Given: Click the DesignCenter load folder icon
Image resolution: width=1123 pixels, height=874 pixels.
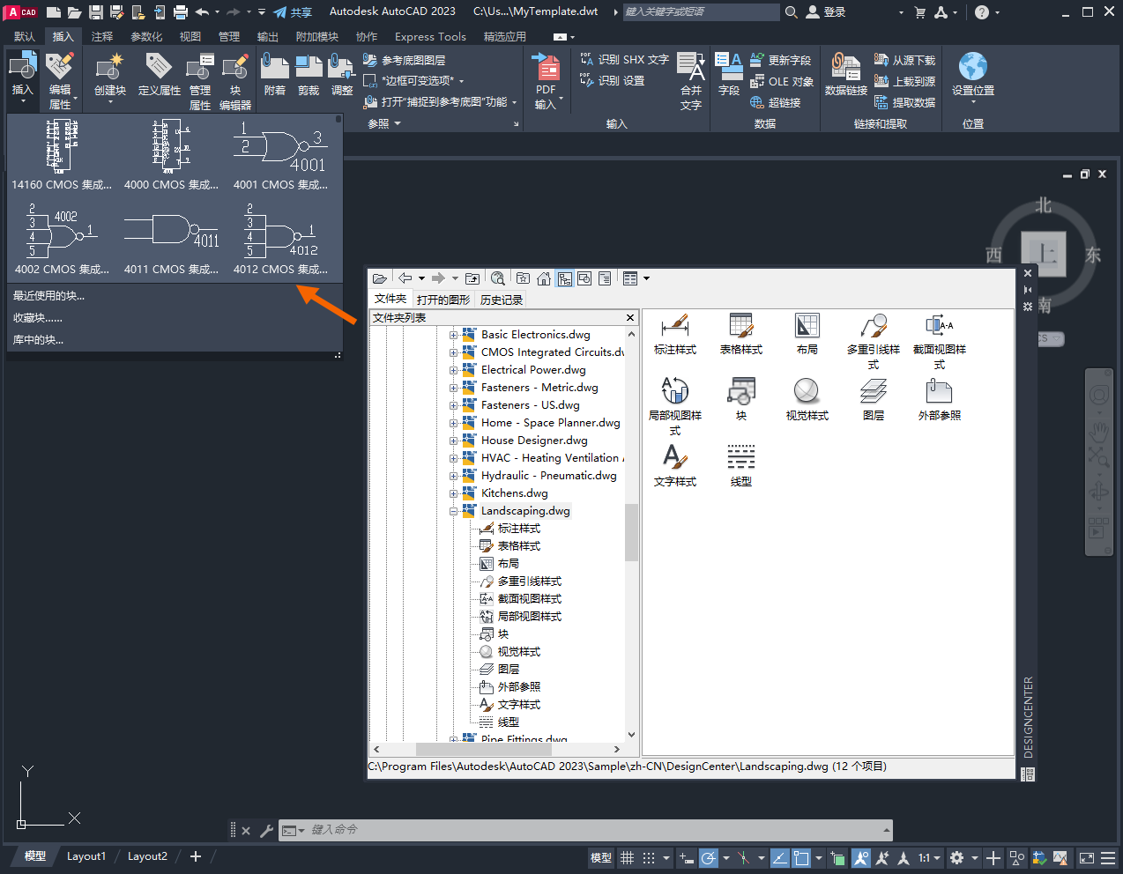Looking at the screenshot, I should [380, 278].
